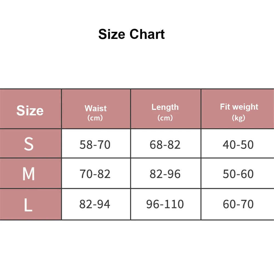Screen dimensions: 274x274
Task: Select the Size column header
Action: tap(30, 110)
